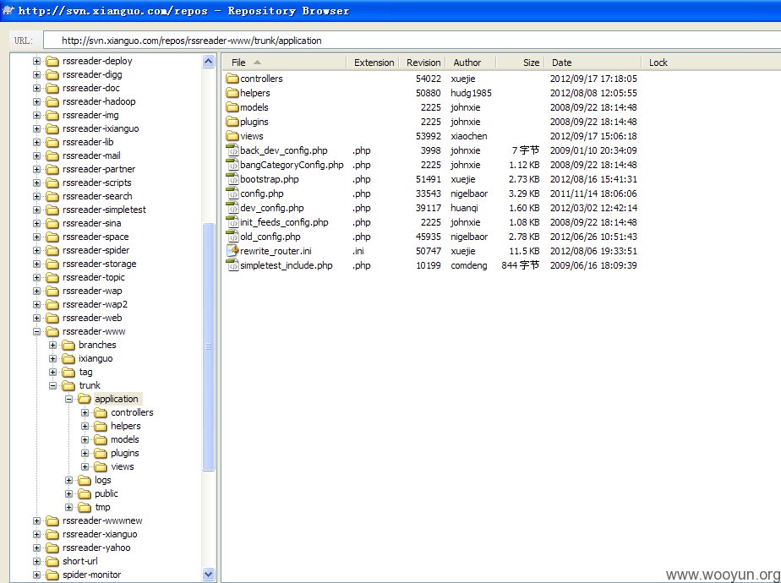Expand the rssreader-wwwnew tree node
This screenshot has width=781, height=583.
click(x=37, y=520)
